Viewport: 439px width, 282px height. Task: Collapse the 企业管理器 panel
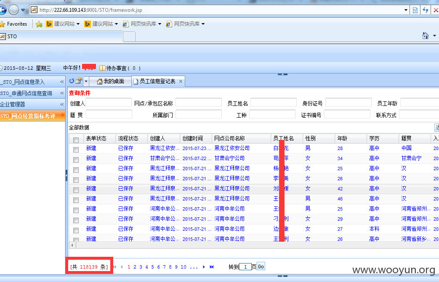62,104
